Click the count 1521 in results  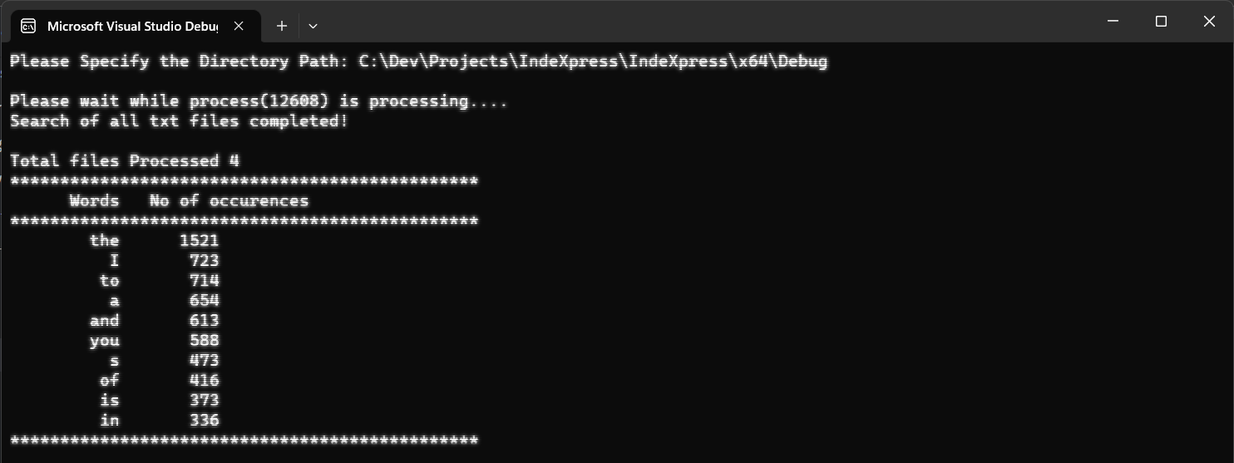click(x=200, y=241)
